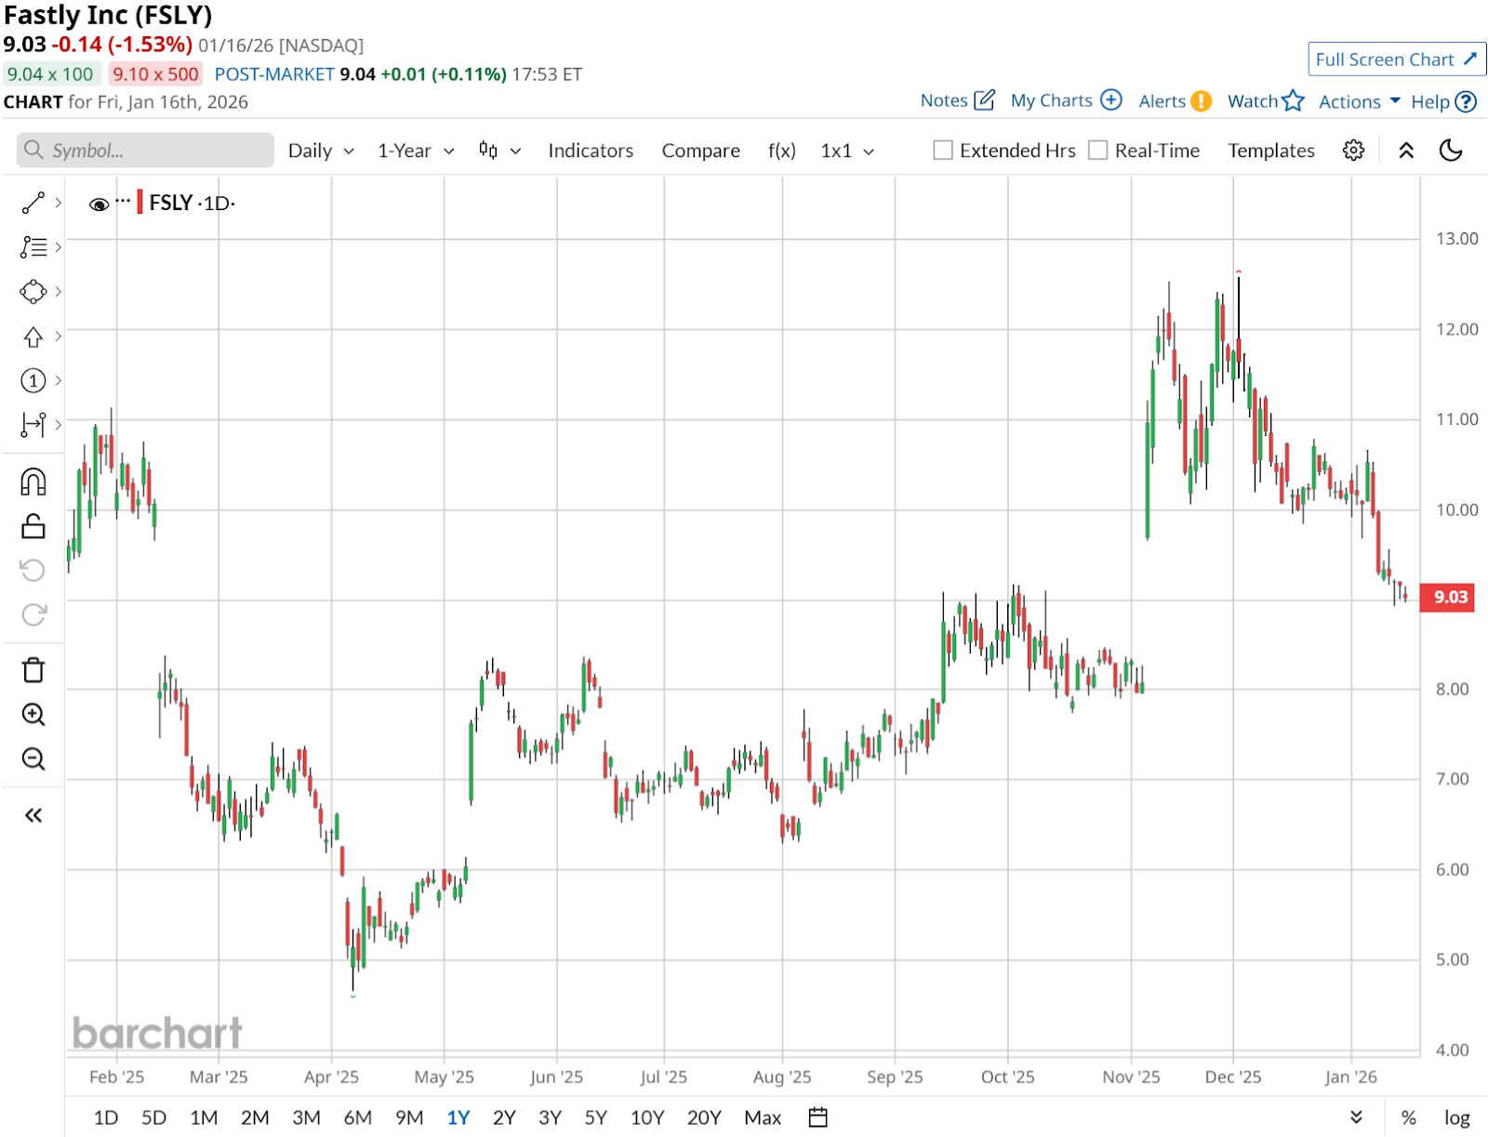Click the Symbol search field
Screen dimensions: 1488x1137
point(145,151)
